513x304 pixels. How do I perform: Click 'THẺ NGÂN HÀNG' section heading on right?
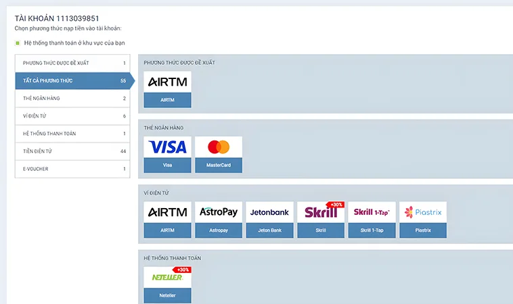(x=164, y=128)
